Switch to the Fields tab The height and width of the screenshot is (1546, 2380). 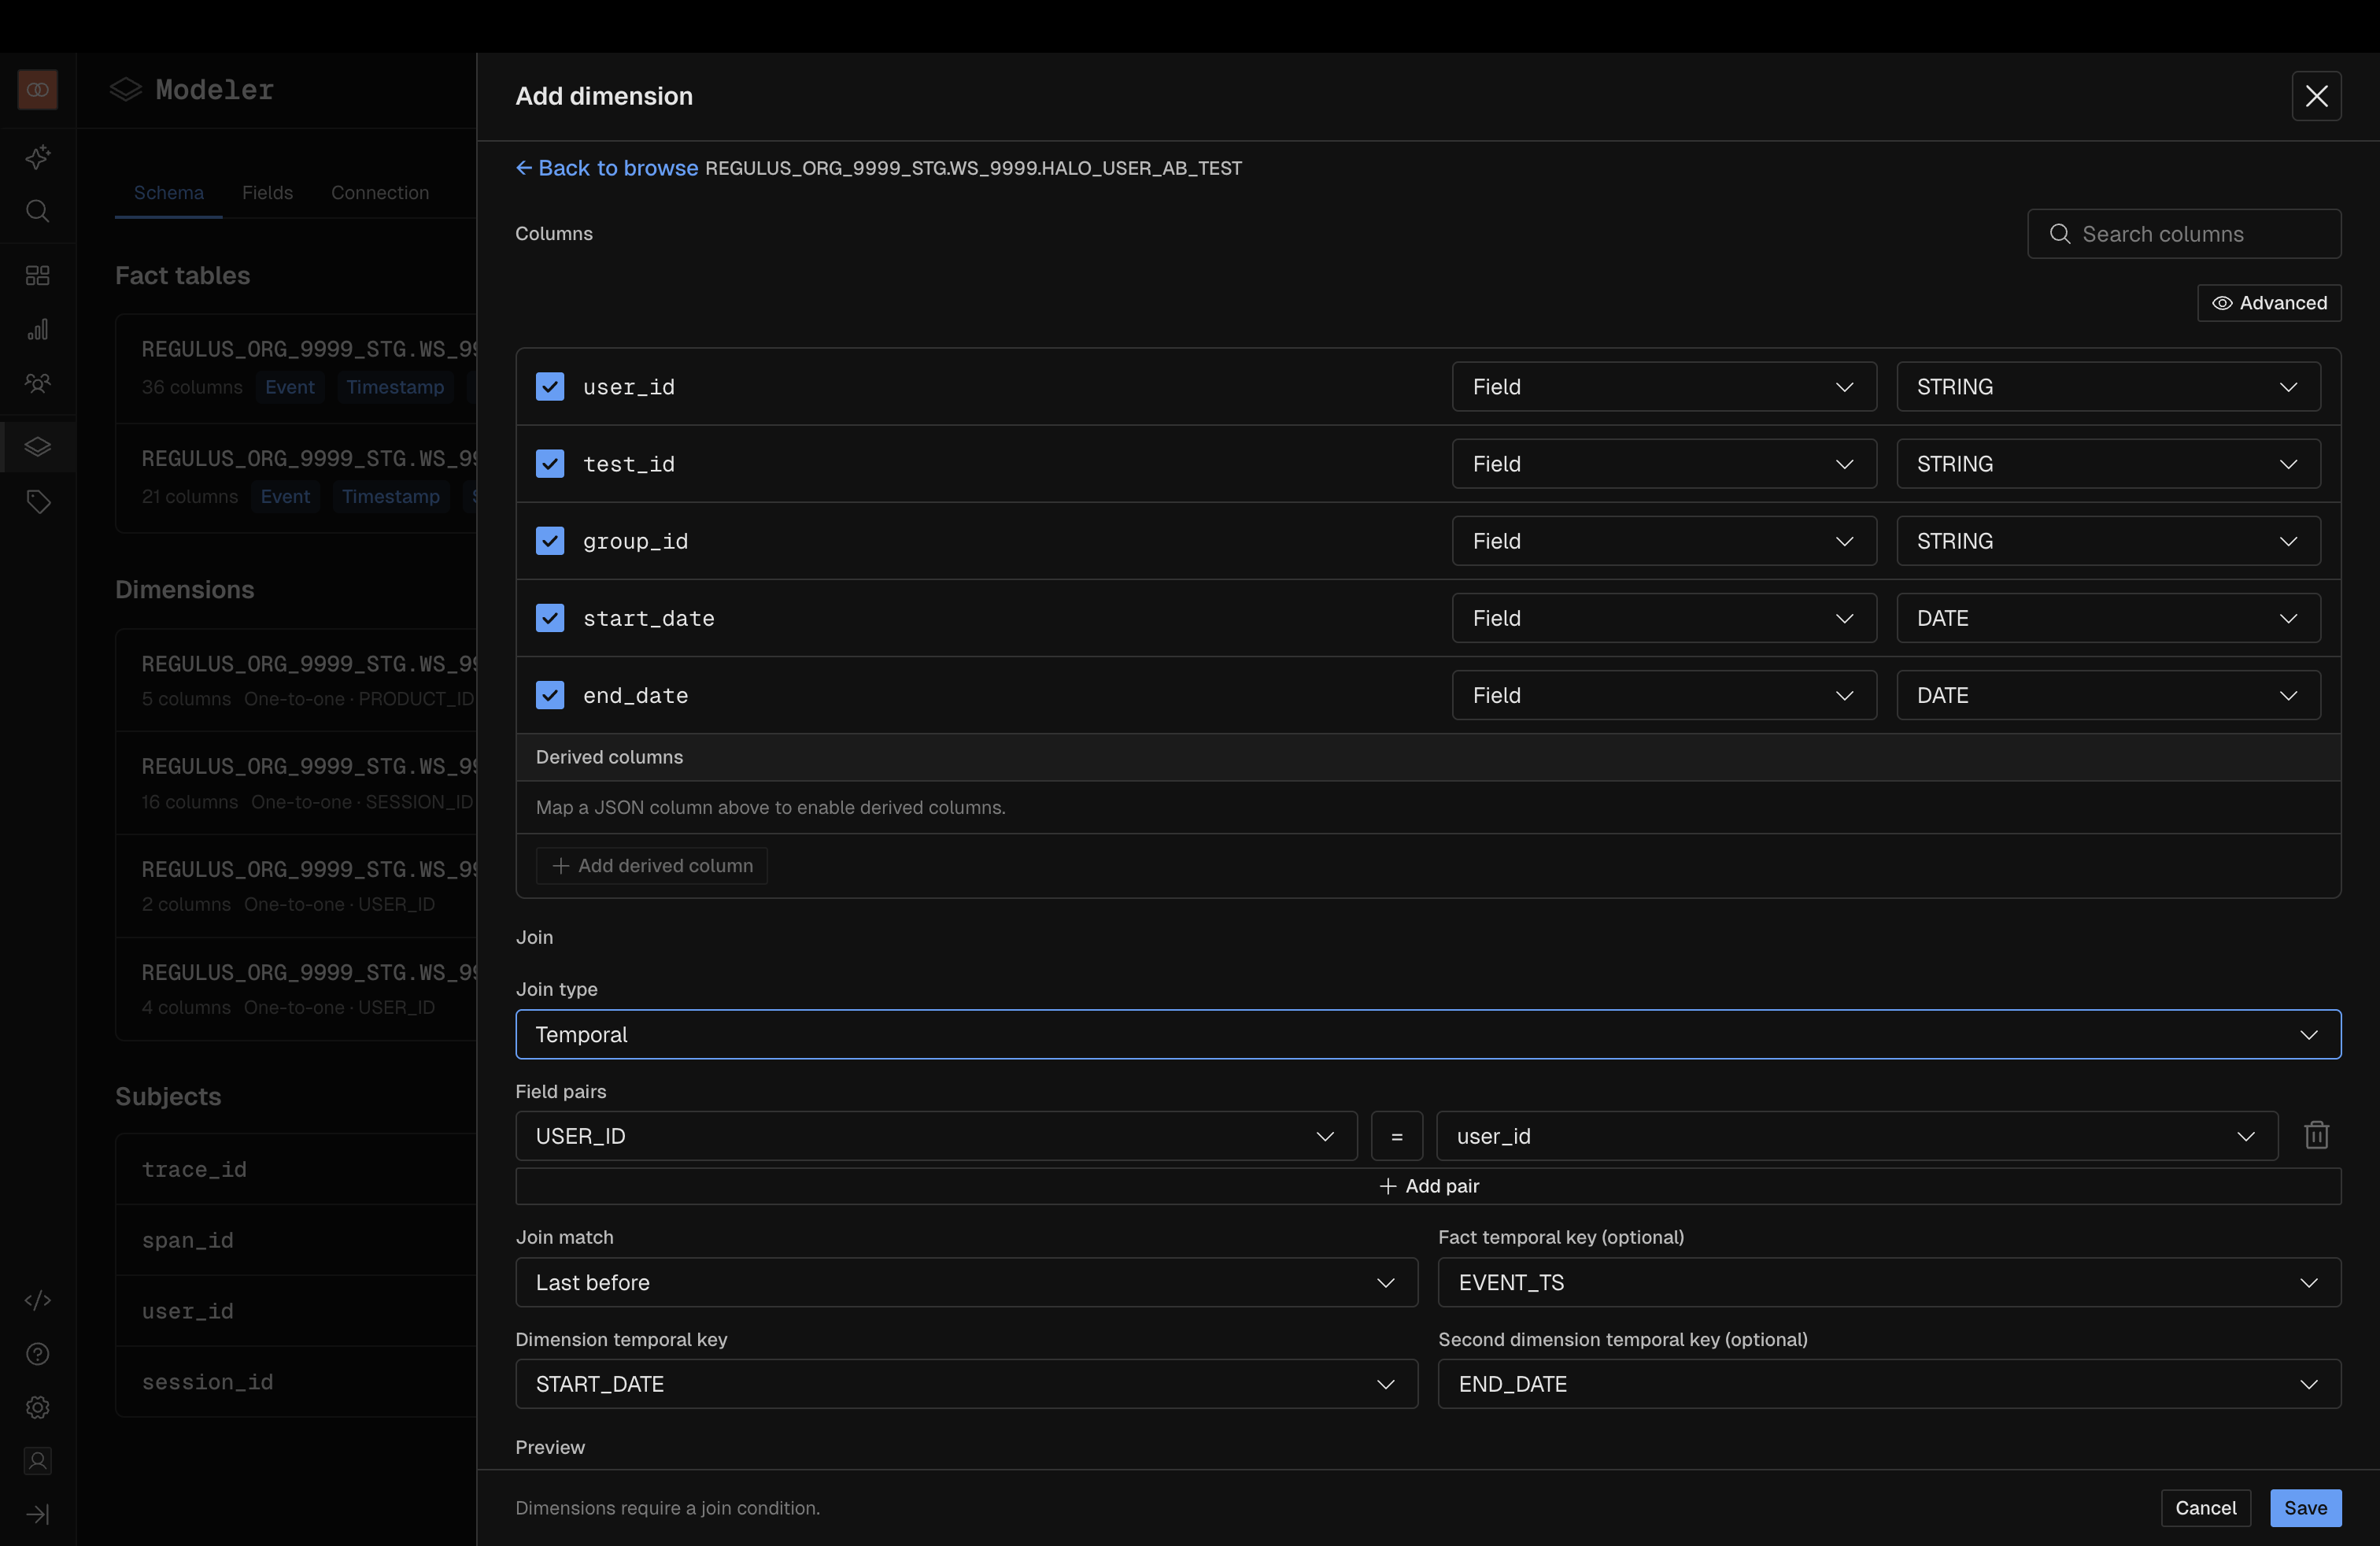(267, 193)
